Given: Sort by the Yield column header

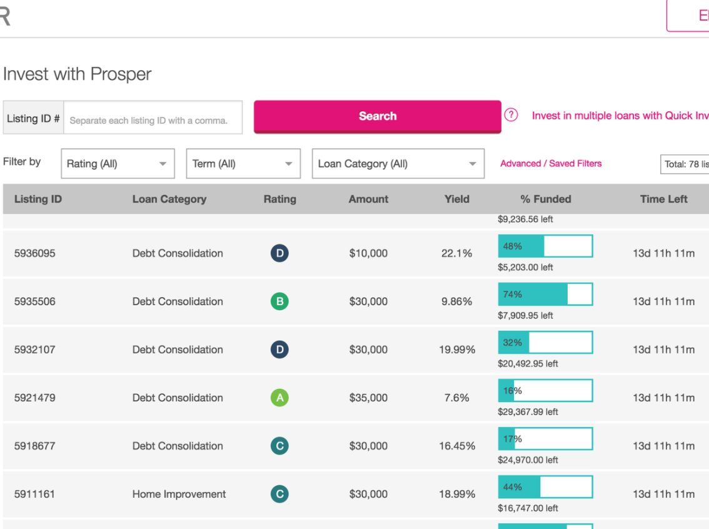Looking at the screenshot, I should [x=456, y=199].
